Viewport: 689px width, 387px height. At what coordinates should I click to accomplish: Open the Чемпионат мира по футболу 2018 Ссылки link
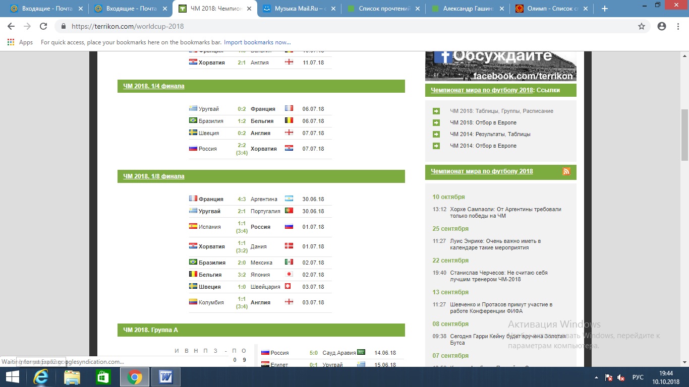tap(482, 90)
